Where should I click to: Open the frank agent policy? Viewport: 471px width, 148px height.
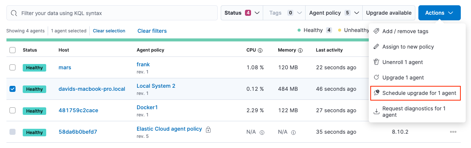click(x=143, y=64)
